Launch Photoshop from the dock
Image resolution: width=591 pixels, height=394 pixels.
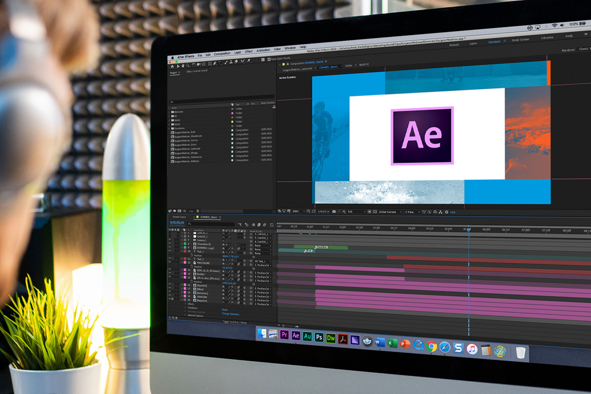[x=319, y=337]
